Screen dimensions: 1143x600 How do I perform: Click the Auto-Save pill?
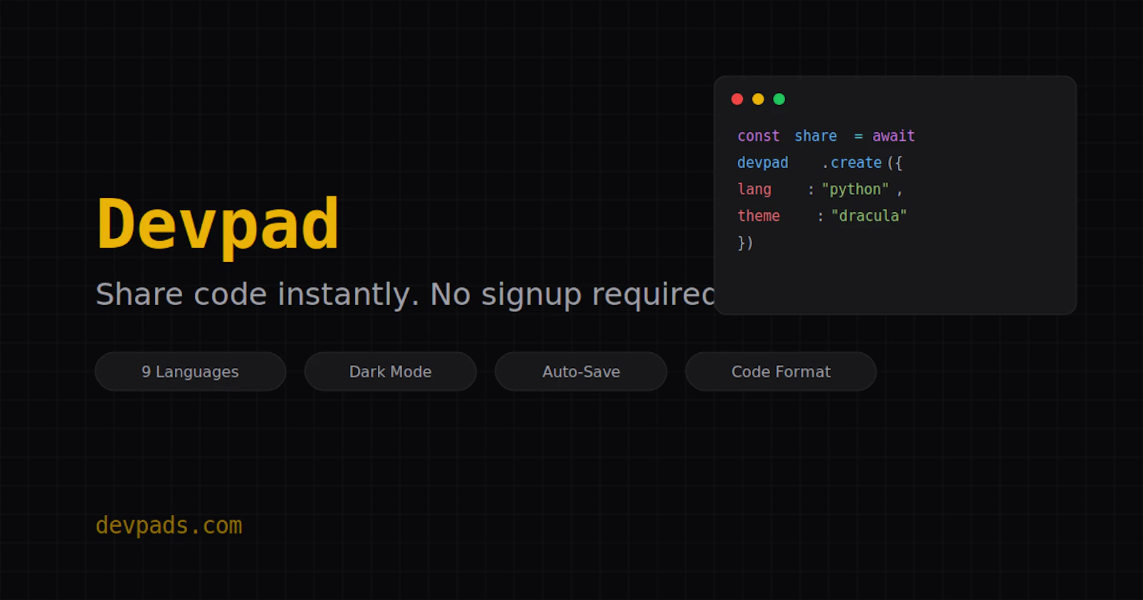pos(581,371)
